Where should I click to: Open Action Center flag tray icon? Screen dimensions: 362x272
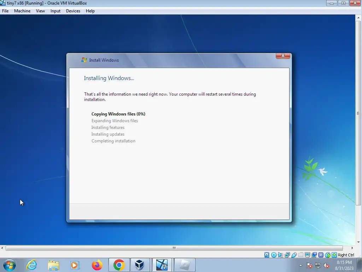309,266
